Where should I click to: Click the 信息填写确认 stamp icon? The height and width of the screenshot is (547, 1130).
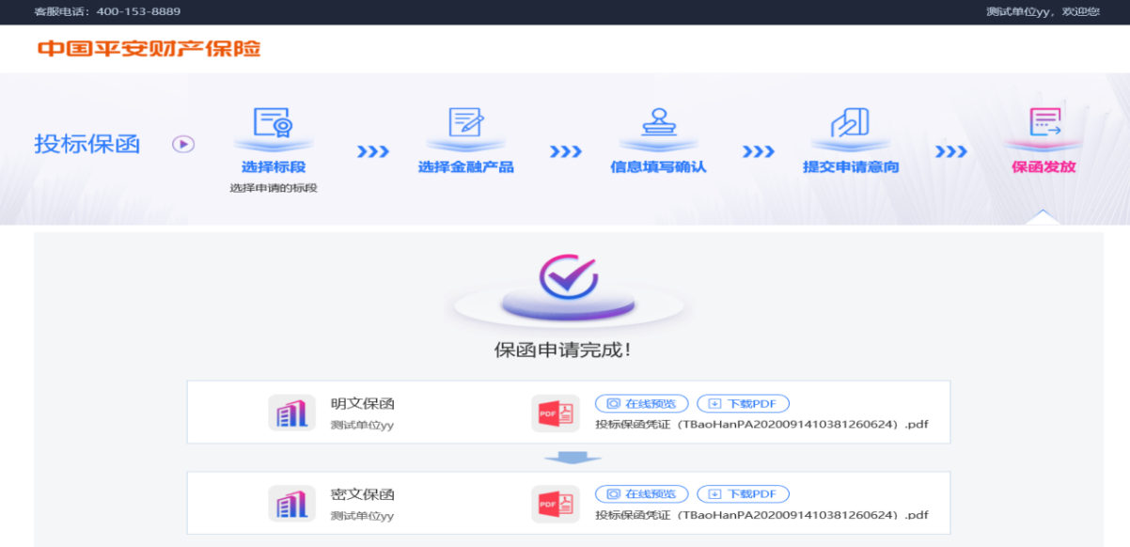(x=658, y=123)
